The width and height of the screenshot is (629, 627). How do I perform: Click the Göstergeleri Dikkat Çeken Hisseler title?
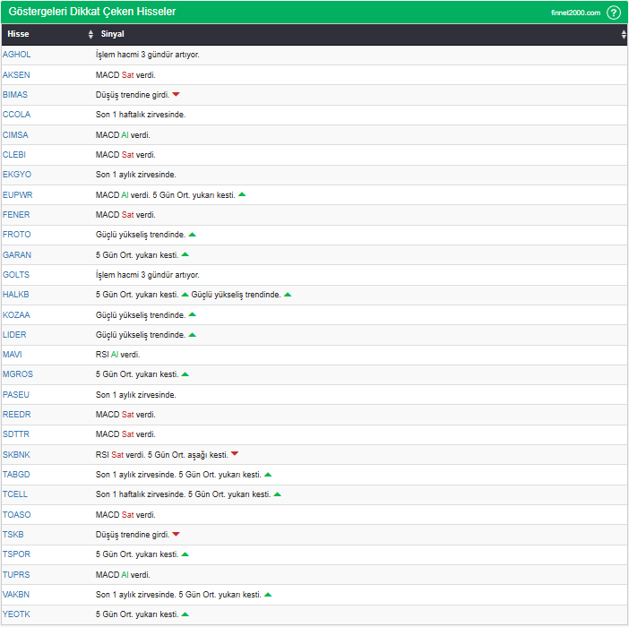tap(92, 12)
